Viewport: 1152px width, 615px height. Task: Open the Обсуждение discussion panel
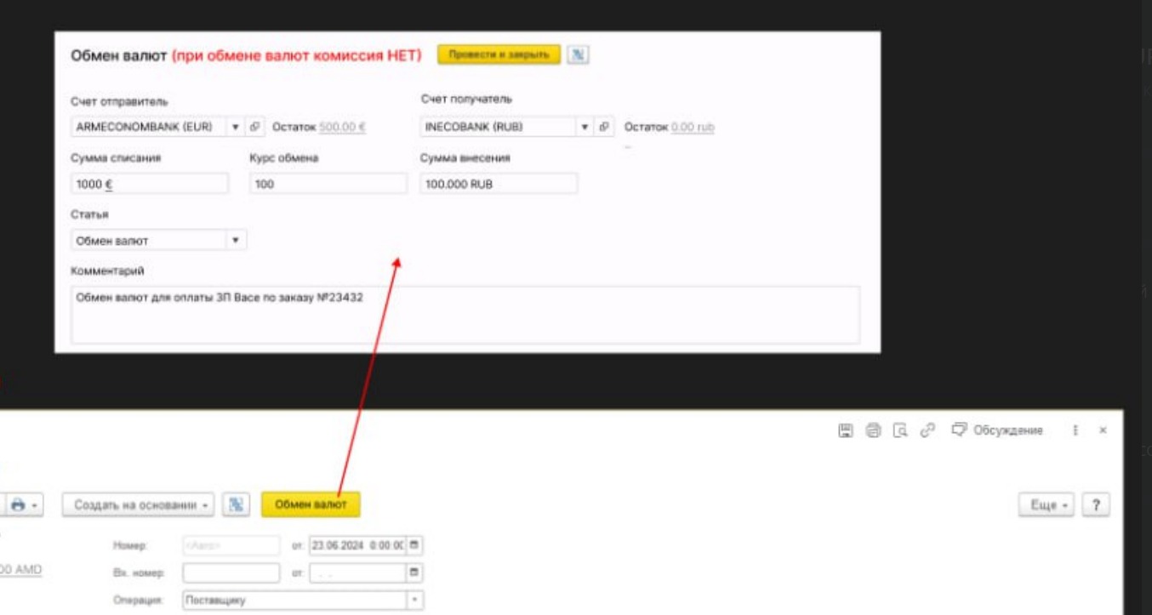[996, 430]
